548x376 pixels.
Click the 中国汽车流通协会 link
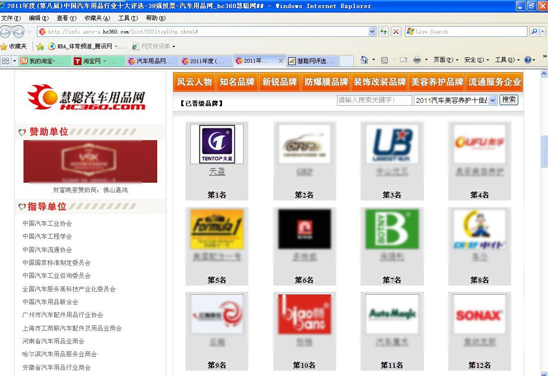47,250
